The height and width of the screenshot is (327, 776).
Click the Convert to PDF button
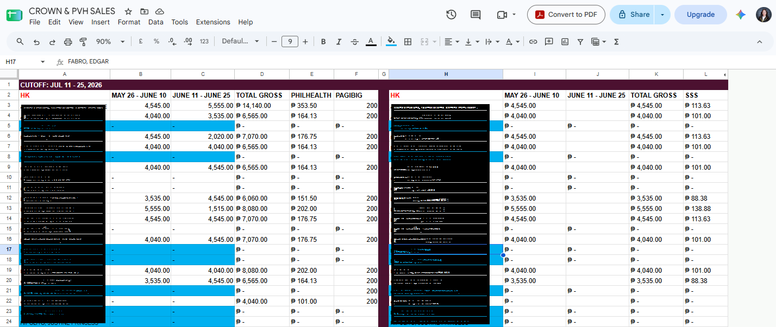tap(566, 15)
